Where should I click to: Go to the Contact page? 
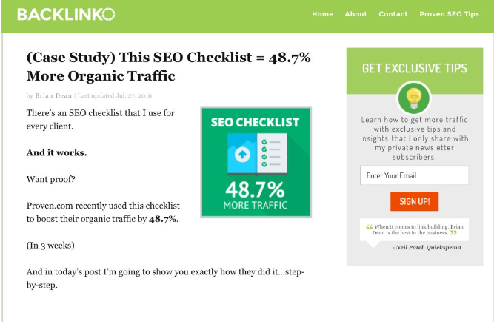[393, 14]
